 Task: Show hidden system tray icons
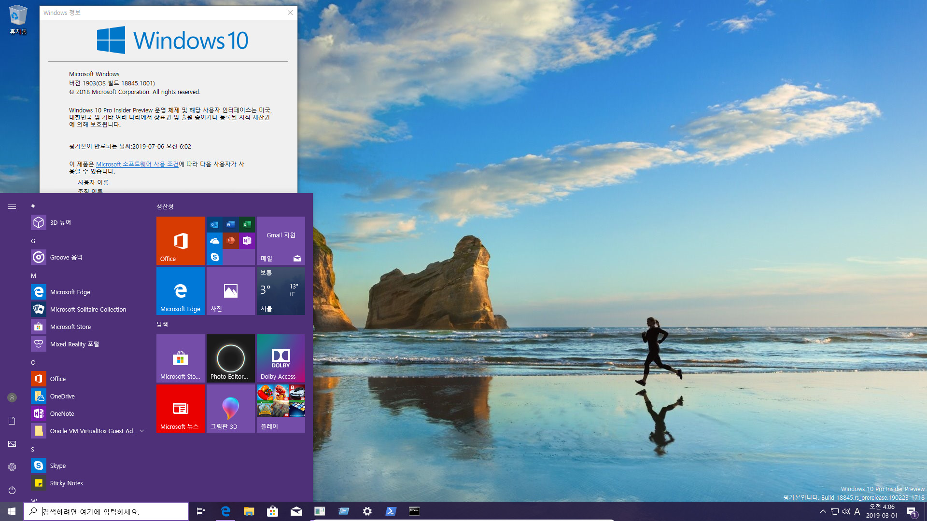(823, 511)
